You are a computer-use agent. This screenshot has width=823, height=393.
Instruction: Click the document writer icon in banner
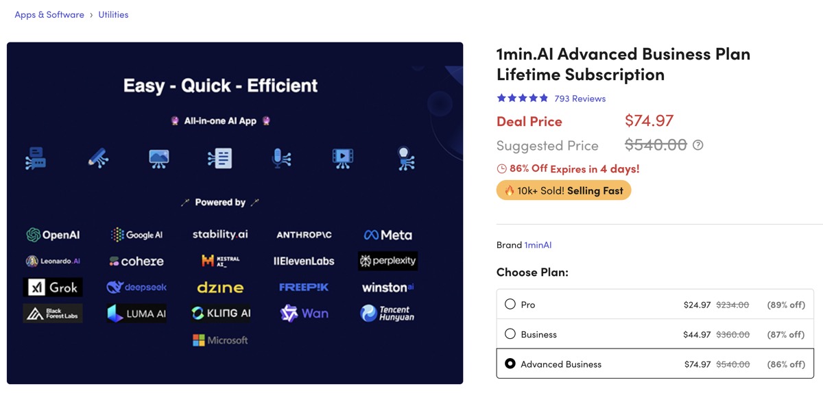220,158
